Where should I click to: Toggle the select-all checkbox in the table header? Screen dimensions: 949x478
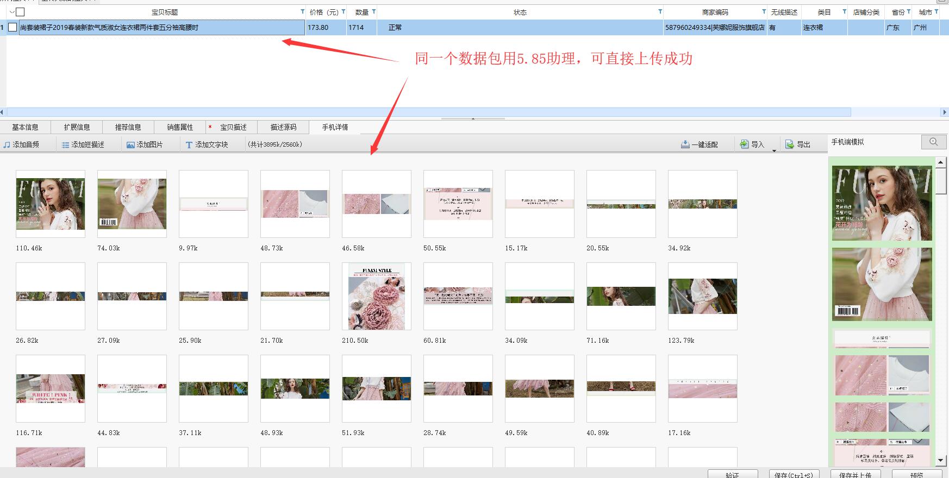coord(20,12)
